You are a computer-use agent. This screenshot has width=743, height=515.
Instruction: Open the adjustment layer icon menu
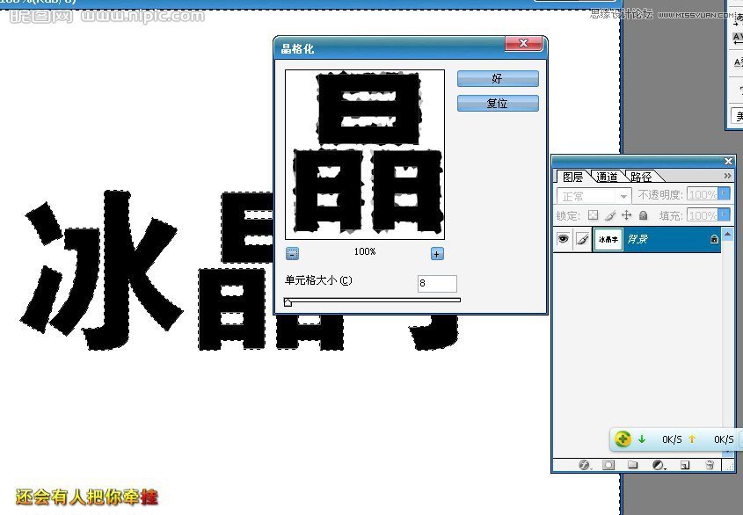coord(659,465)
